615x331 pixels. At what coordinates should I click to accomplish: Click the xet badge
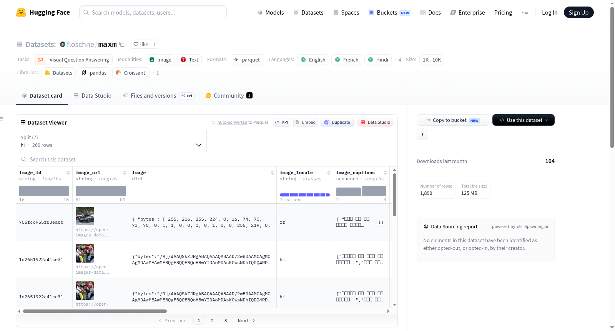[187, 96]
